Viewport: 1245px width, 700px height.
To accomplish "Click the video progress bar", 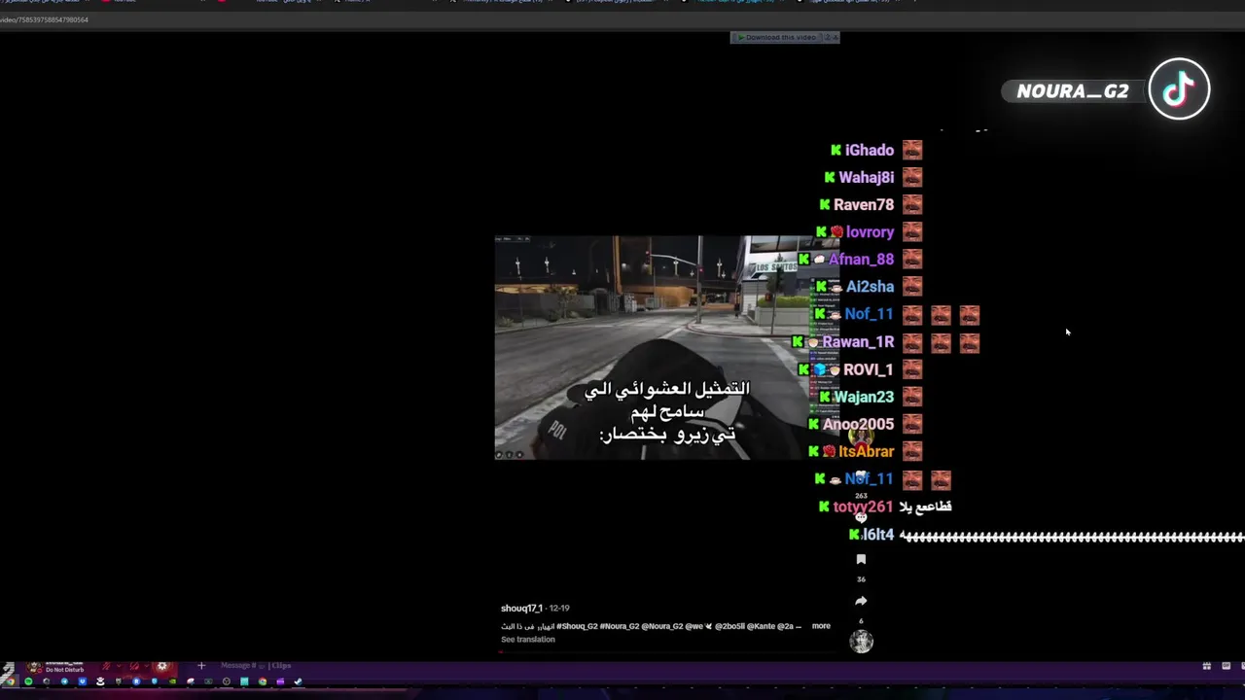I will (x=669, y=651).
